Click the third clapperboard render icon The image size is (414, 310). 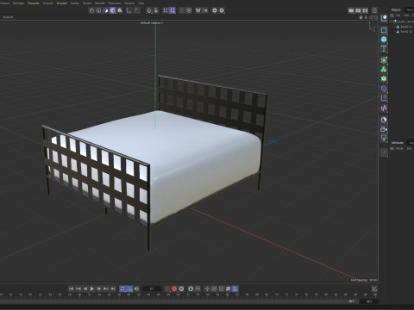(365, 10)
